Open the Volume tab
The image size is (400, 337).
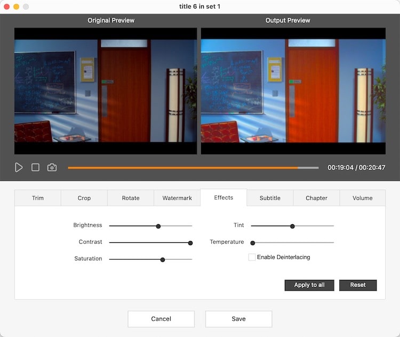pos(363,198)
